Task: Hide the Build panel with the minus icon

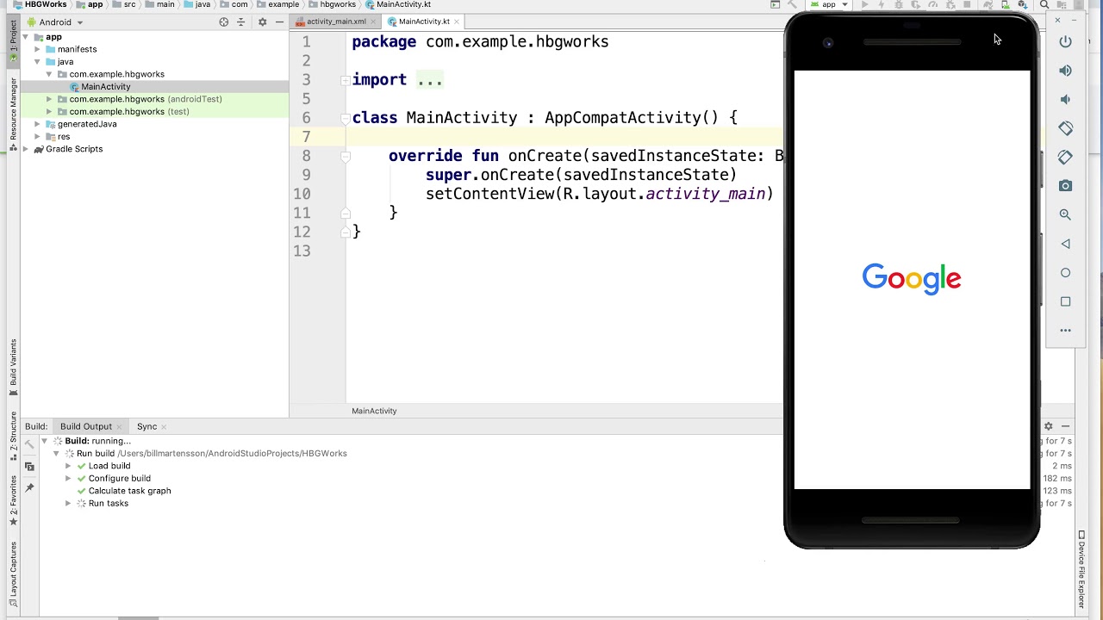Action: tap(1065, 426)
